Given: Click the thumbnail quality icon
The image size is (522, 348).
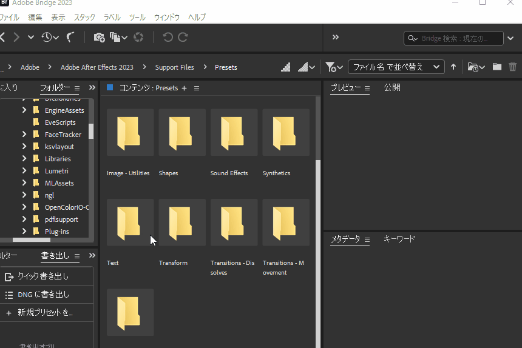Looking at the screenshot, I should click(286, 67).
